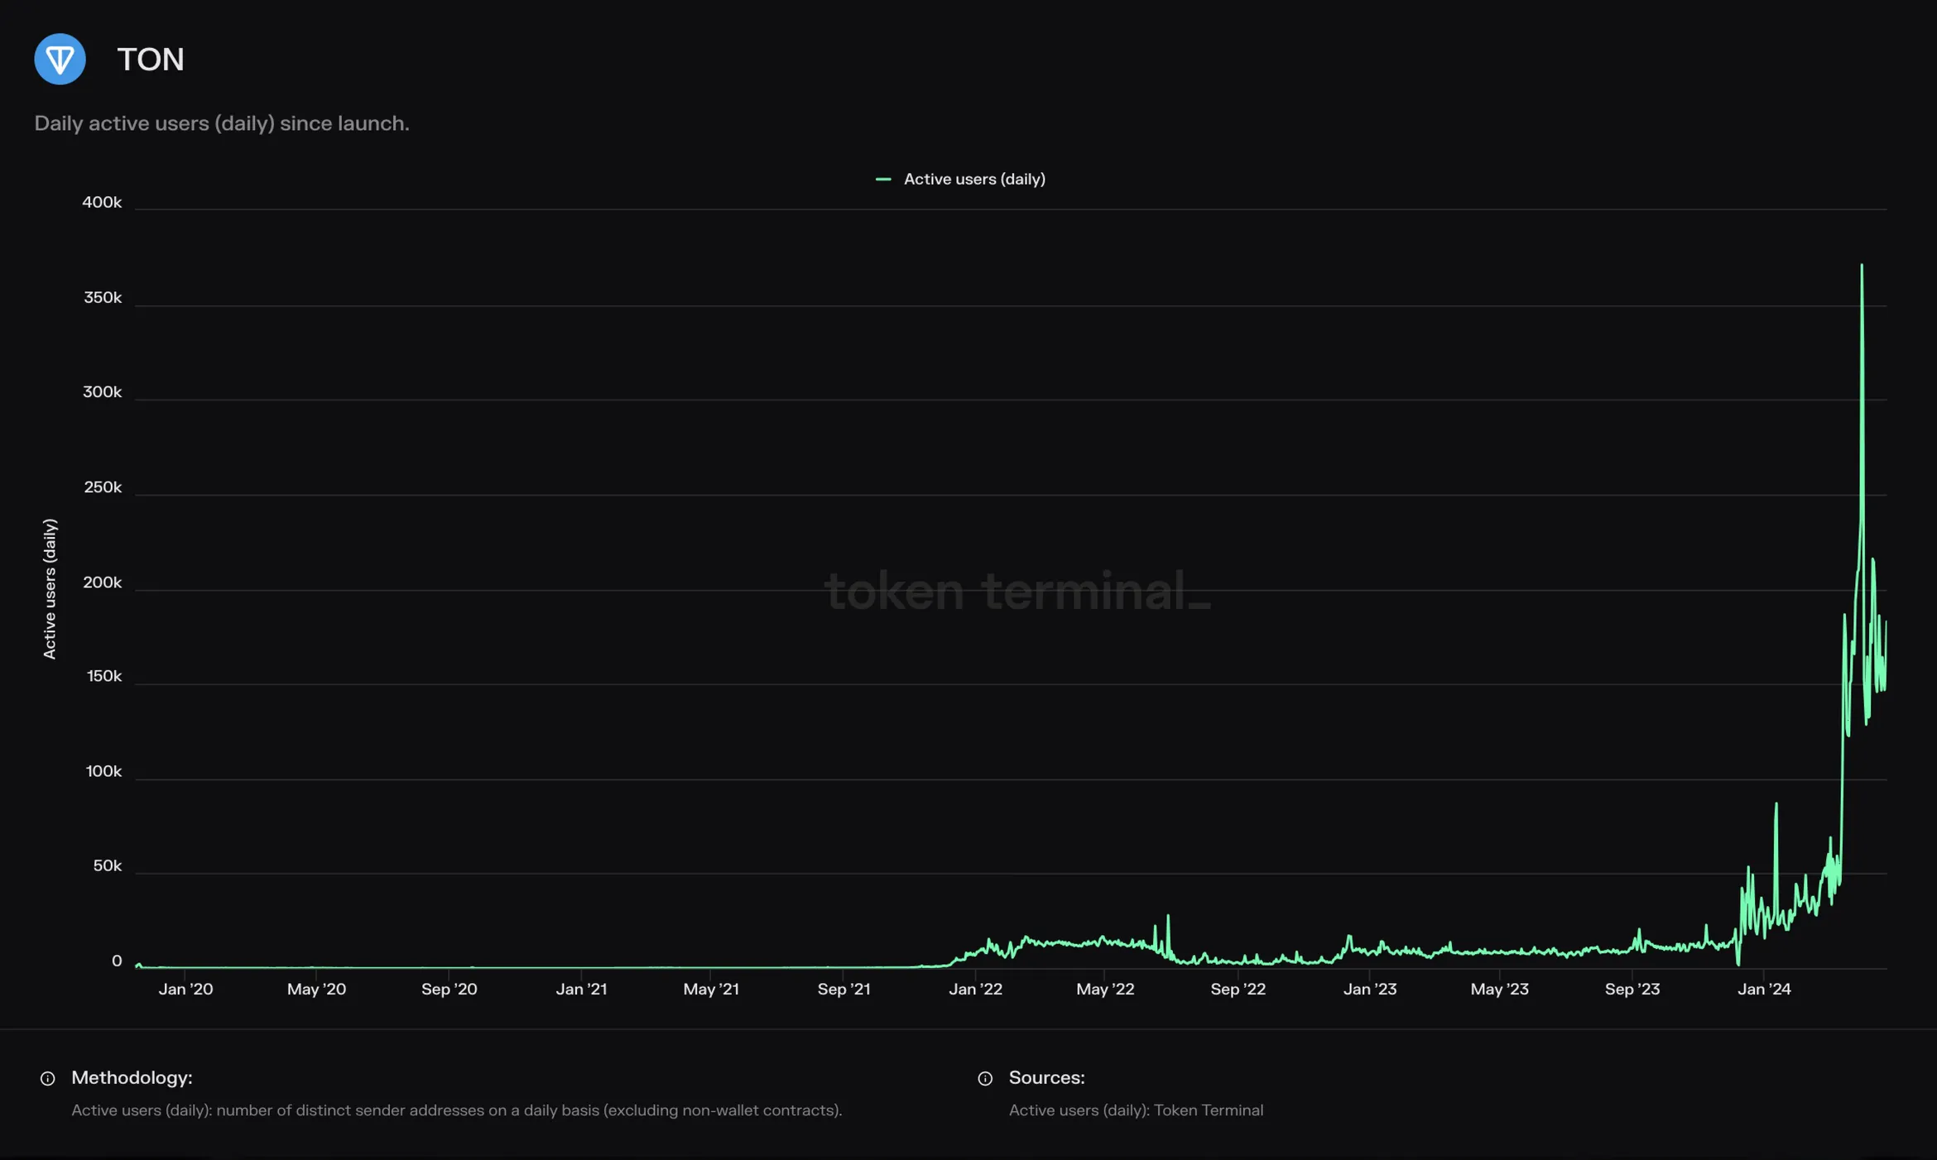
Task: Click the TON title text
Action: click(x=151, y=59)
